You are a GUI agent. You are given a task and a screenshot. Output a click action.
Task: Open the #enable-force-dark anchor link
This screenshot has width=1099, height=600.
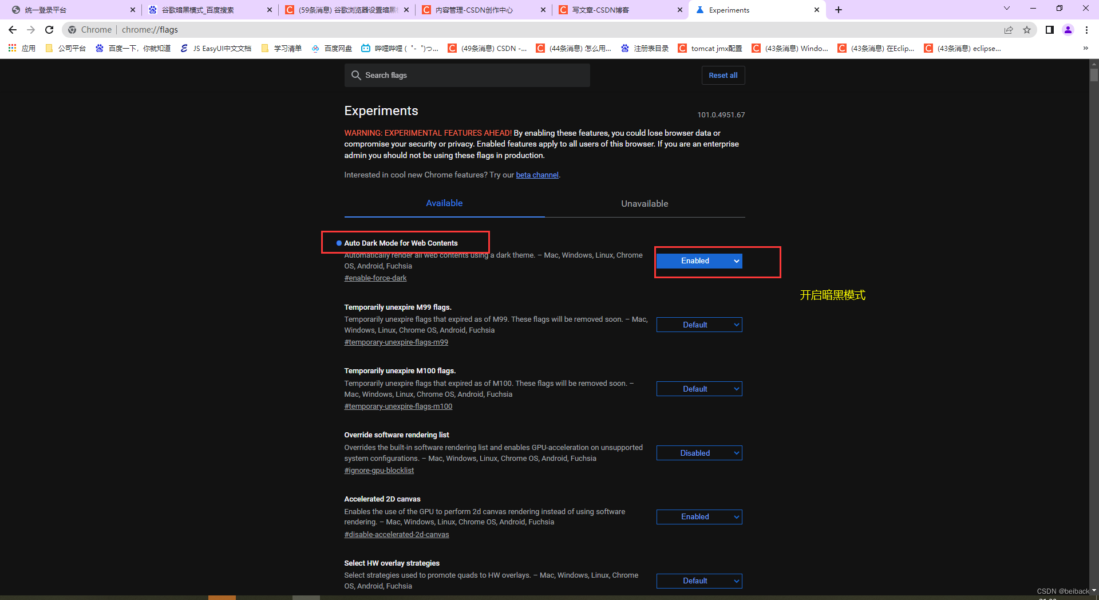pyautogui.click(x=375, y=278)
